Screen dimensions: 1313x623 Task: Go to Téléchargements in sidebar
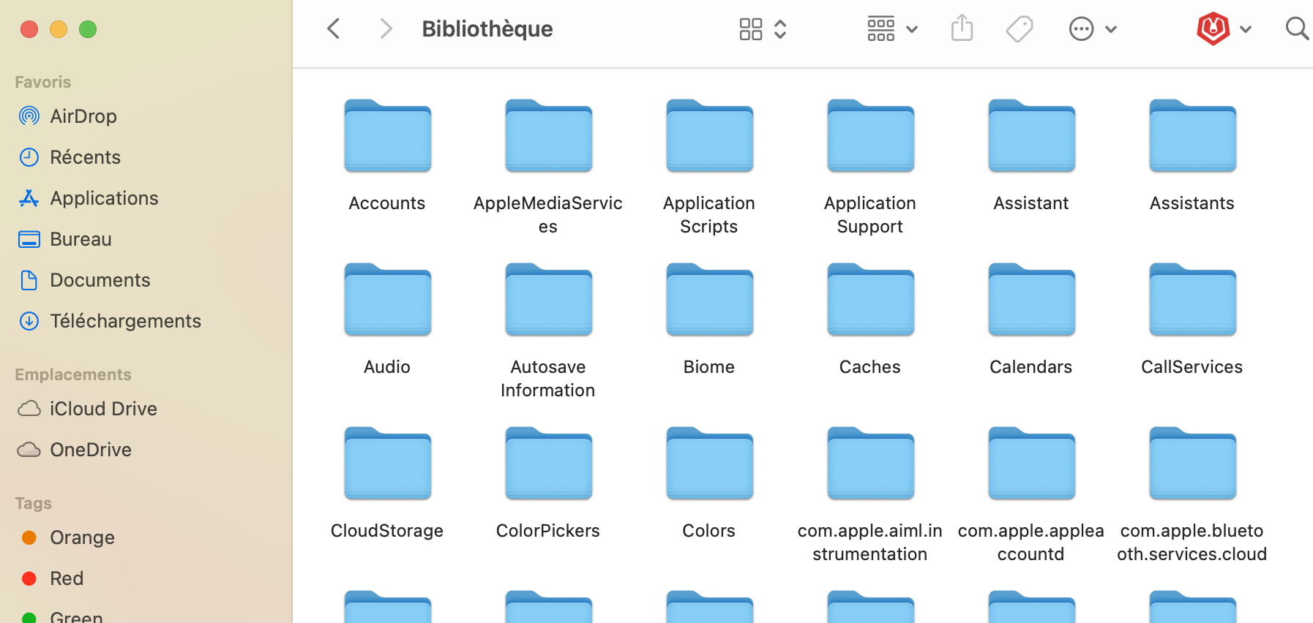125,321
